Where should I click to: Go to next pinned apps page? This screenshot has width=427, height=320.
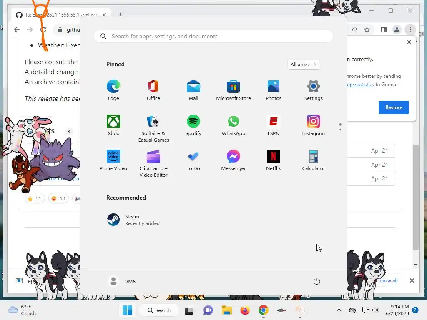tap(340, 130)
